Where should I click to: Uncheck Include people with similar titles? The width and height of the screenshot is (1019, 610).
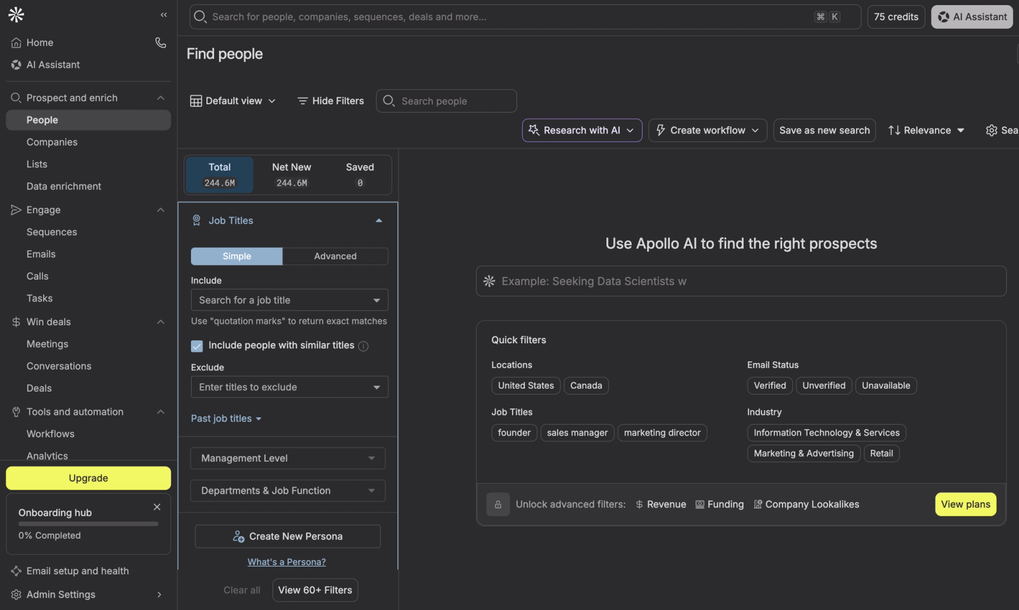tap(197, 346)
